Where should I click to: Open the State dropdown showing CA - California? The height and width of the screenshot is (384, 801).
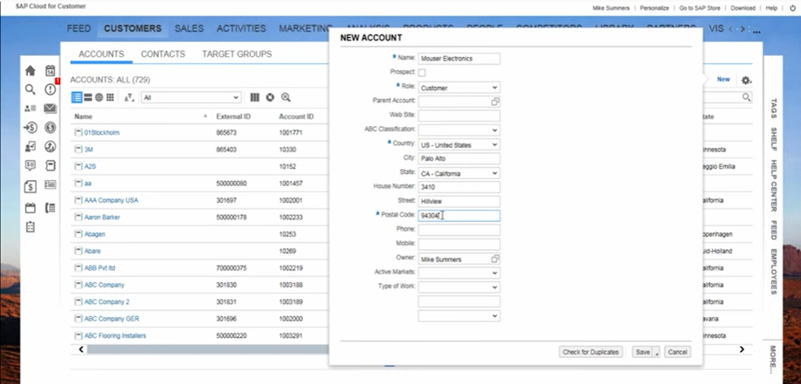click(459, 174)
